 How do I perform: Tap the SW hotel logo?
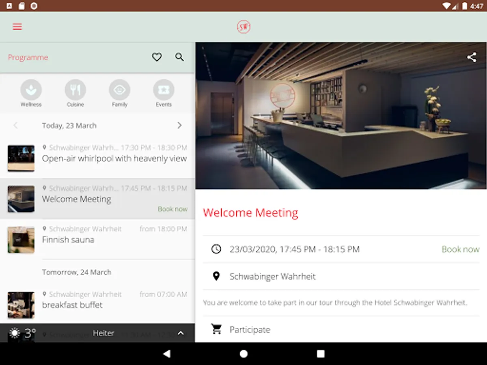pyautogui.click(x=243, y=27)
